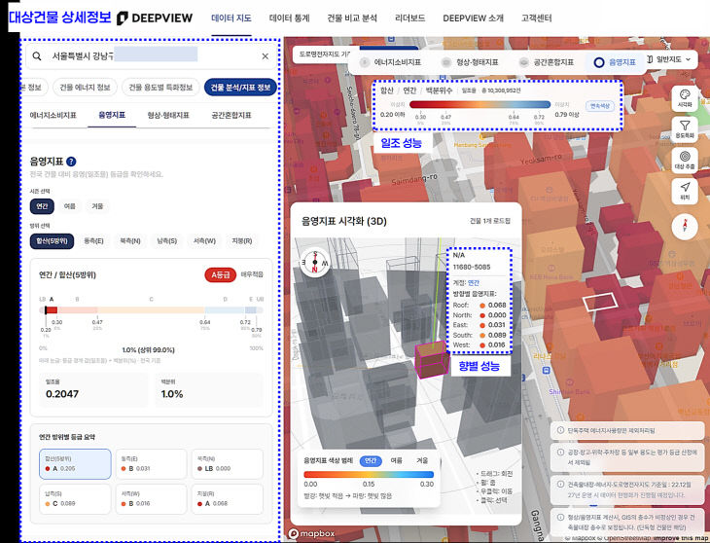Clear the address search with X

click(x=266, y=56)
